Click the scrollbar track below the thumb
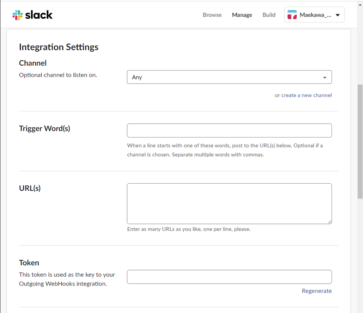 pyautogui.click(x=360, y=254)
